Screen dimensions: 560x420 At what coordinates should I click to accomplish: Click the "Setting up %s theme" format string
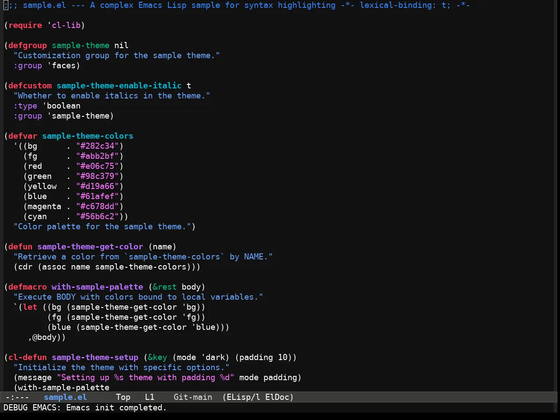(x=146, y=378)
